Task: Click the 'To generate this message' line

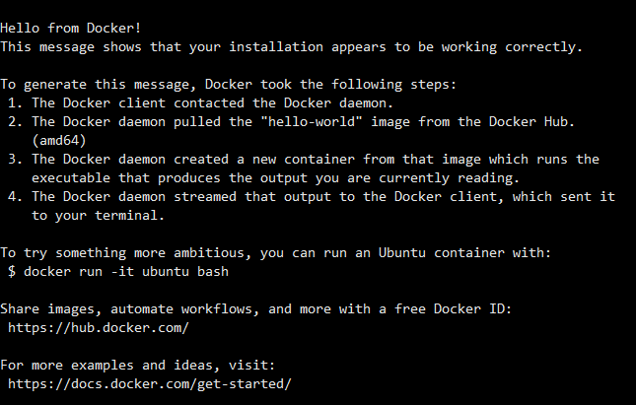Action: 229,85
